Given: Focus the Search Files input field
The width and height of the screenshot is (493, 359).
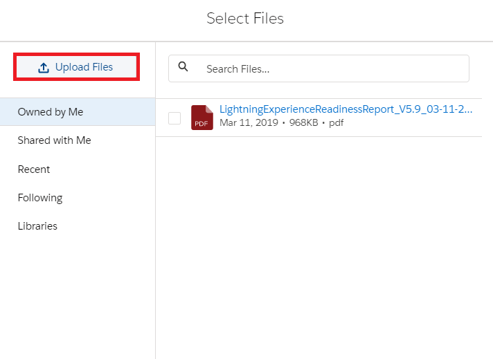Looking at the screenshot, I should pos(332,68).
